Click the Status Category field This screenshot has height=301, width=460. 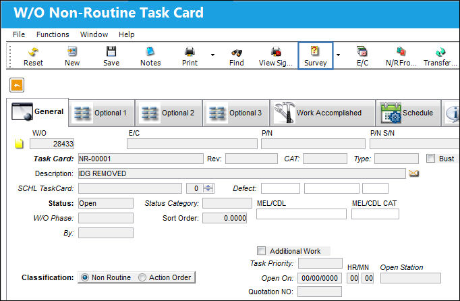point(227,203)
